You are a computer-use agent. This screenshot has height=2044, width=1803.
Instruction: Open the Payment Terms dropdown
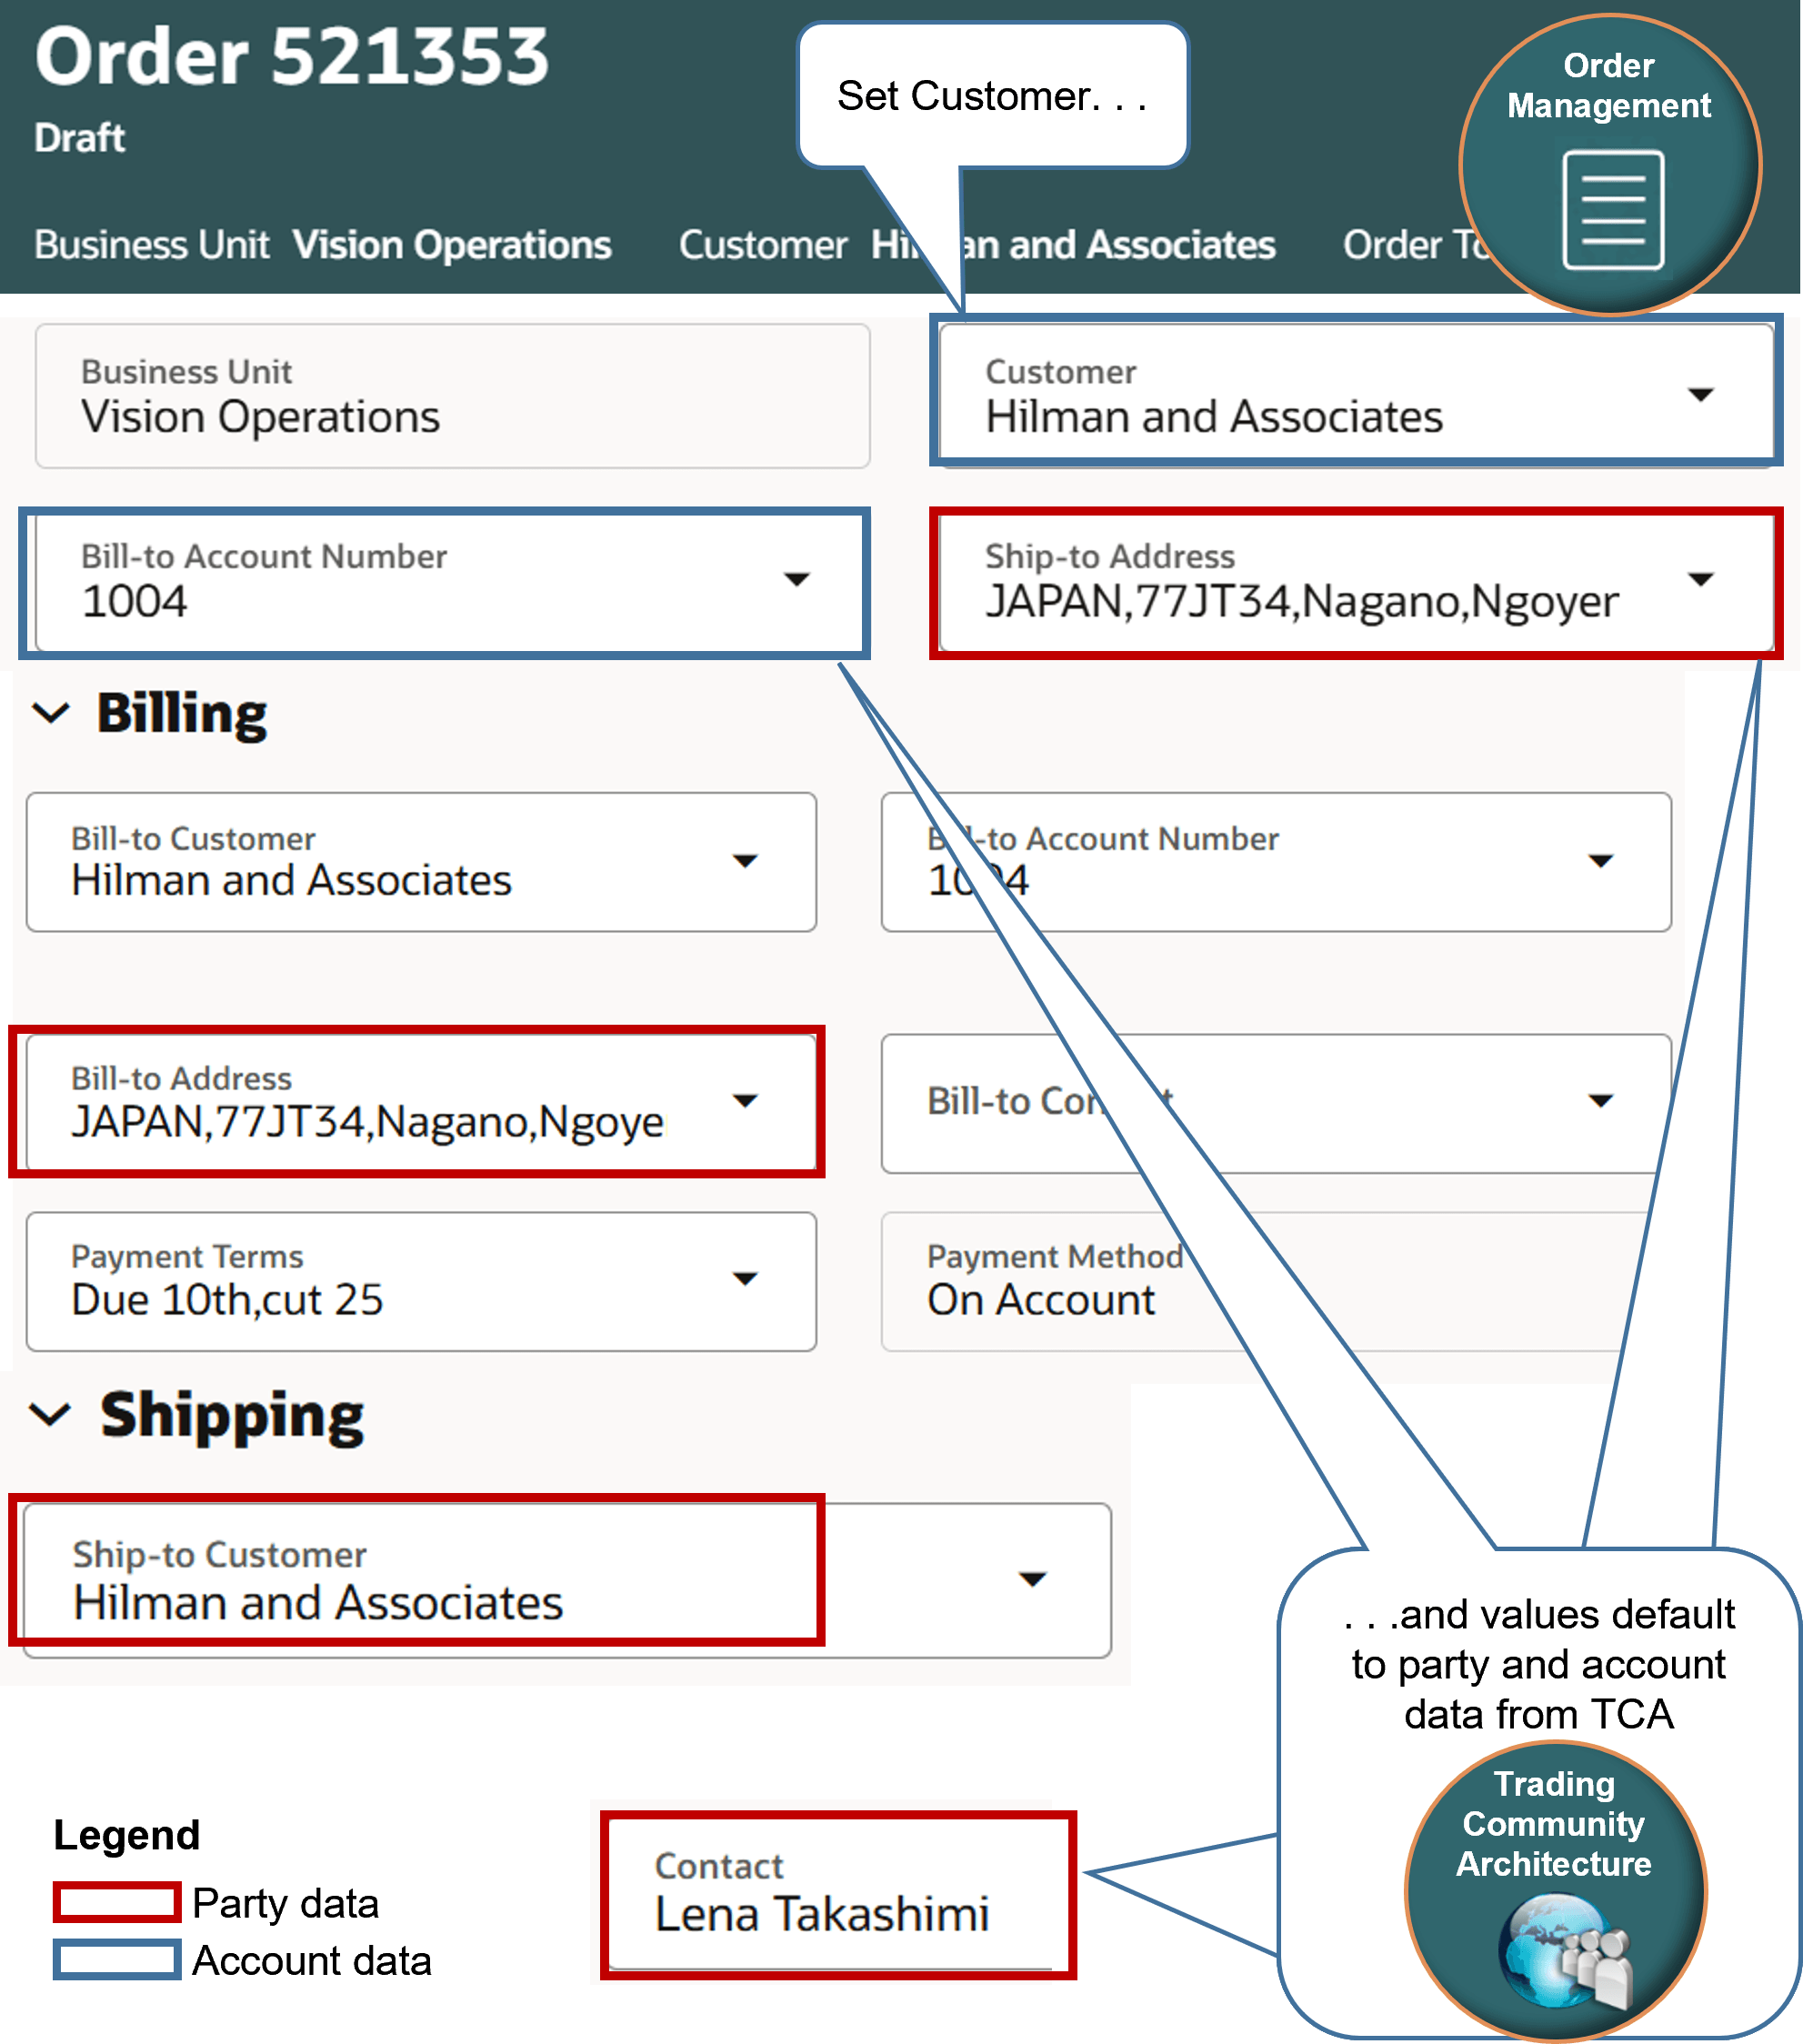[746, 1280]
